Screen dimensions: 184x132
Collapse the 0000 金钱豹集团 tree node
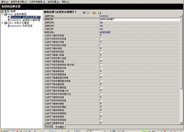coord(2,14)
